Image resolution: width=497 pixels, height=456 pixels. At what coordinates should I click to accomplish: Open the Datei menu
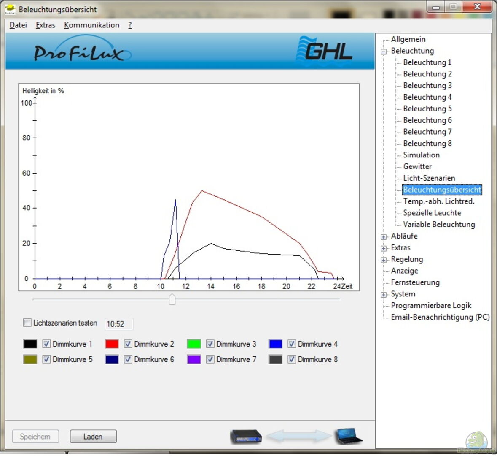pos(18,25)
